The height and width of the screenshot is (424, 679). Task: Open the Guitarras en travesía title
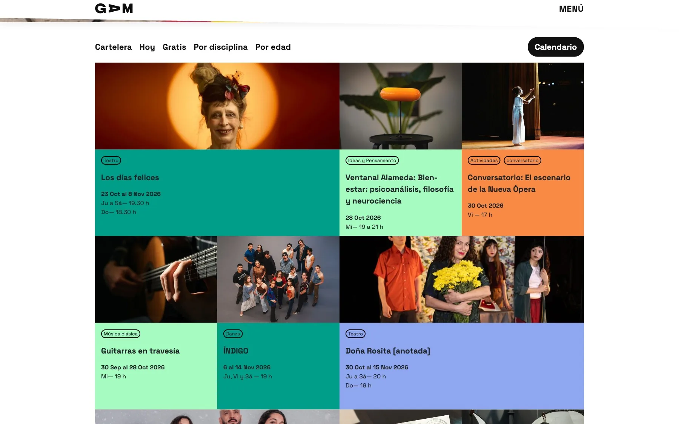(x=140, y=351)
